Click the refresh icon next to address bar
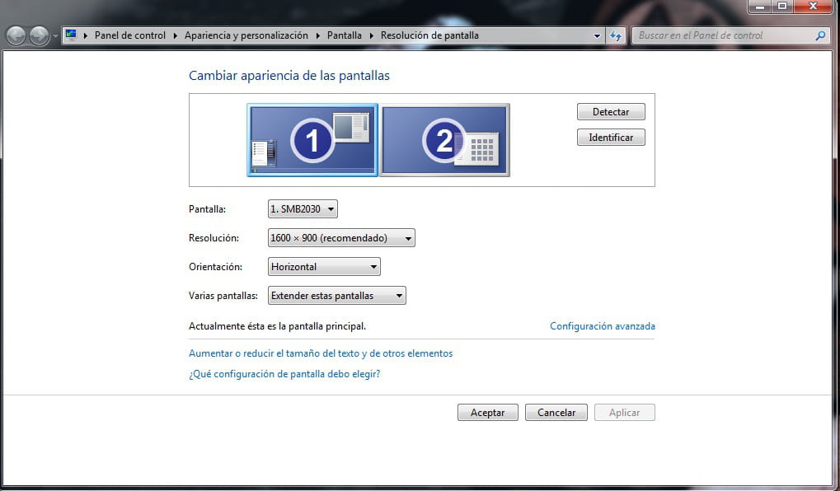The height and width of the screenshot is (491, 840). tap(616, 36)
